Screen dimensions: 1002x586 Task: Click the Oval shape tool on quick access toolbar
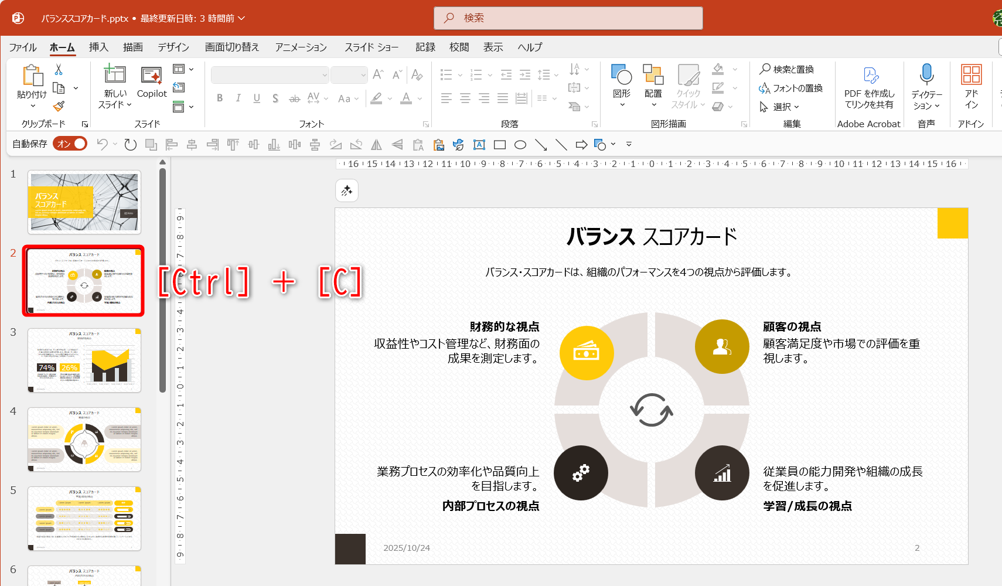tap(520, 144)
